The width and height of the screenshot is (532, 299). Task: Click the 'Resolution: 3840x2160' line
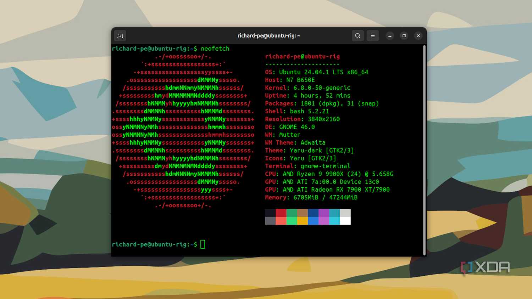click(x=302, y=119)
